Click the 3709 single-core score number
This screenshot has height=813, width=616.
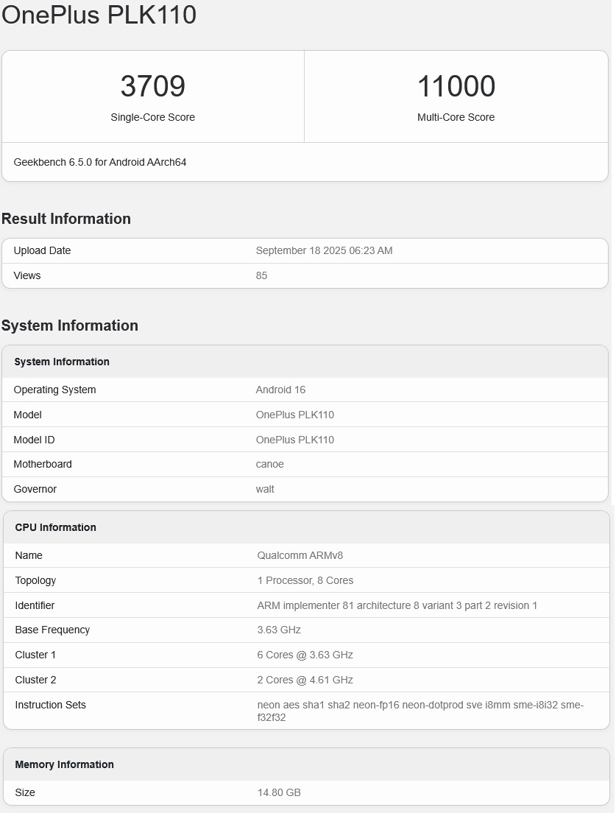[153, 87]
